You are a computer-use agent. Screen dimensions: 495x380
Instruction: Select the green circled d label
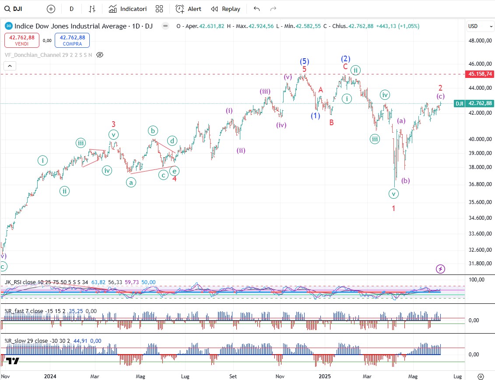click(172, 141)
